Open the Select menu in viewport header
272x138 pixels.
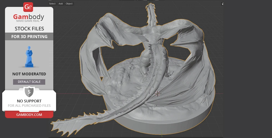click(x=52, y=4)
